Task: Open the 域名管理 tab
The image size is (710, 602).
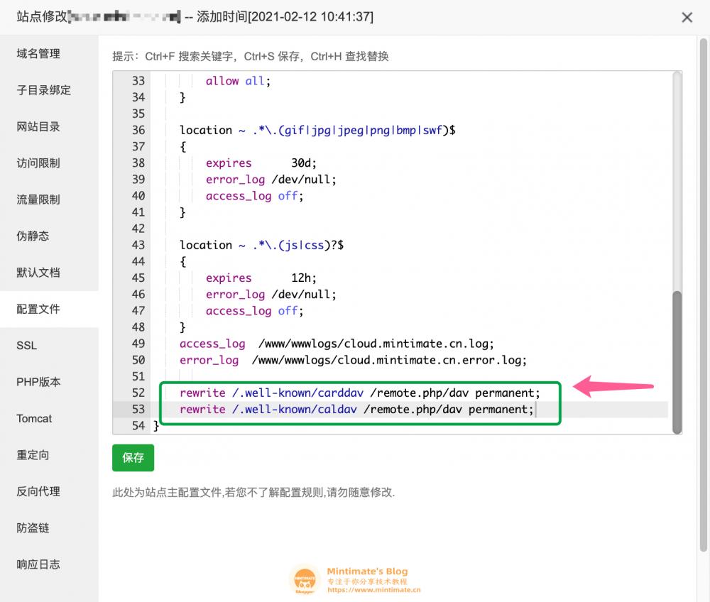Action: pos(38,54)
